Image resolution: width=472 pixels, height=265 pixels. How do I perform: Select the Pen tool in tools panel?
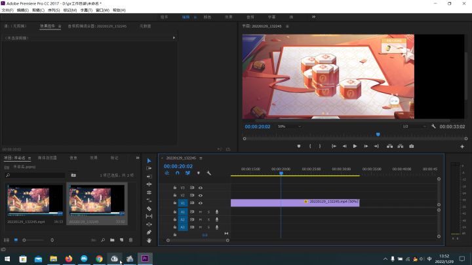pyautogui.click(x=149, y=232)
